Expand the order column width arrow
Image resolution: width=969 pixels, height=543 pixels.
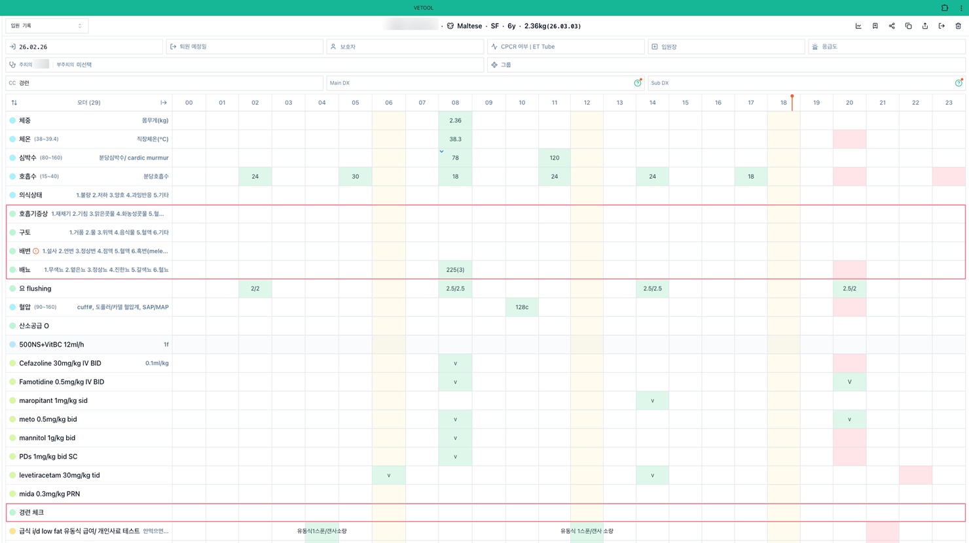pyautogui.click(x=164, y=103)
